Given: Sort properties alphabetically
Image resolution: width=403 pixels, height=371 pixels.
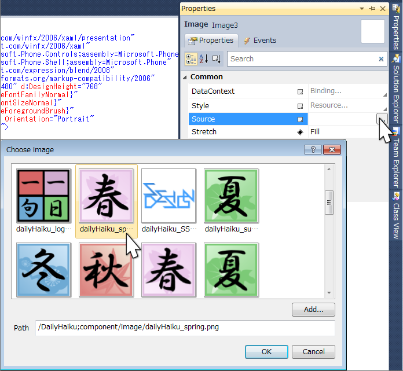Looking at the screenshot, I should coord(204,59).
